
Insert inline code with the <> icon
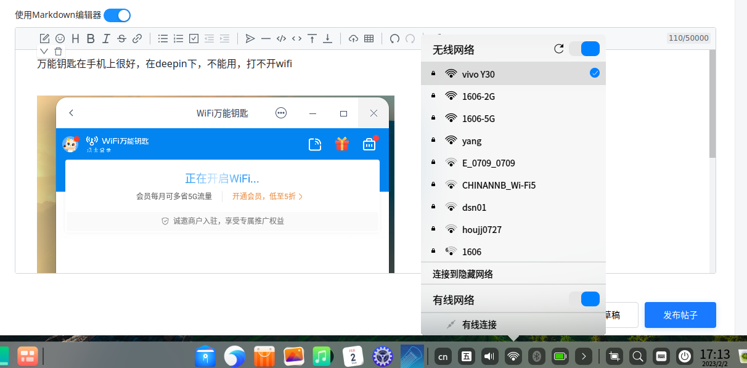point(296,38)
